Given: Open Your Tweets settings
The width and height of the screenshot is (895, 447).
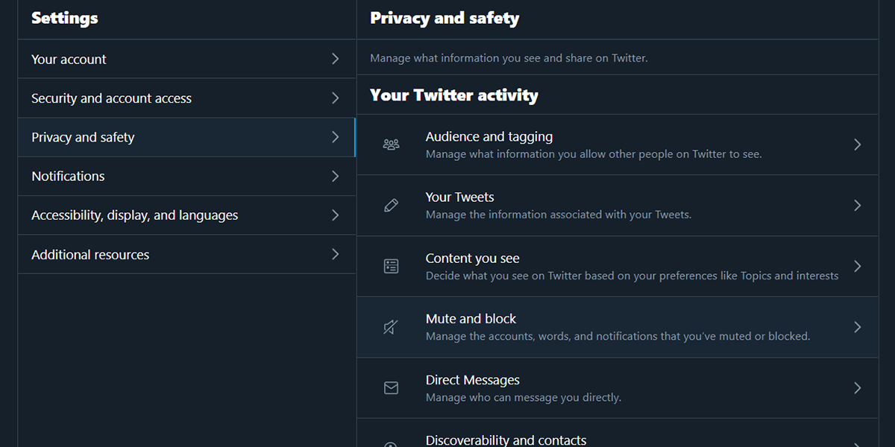Looking at the screenshot, I should (x=459, y=197).
